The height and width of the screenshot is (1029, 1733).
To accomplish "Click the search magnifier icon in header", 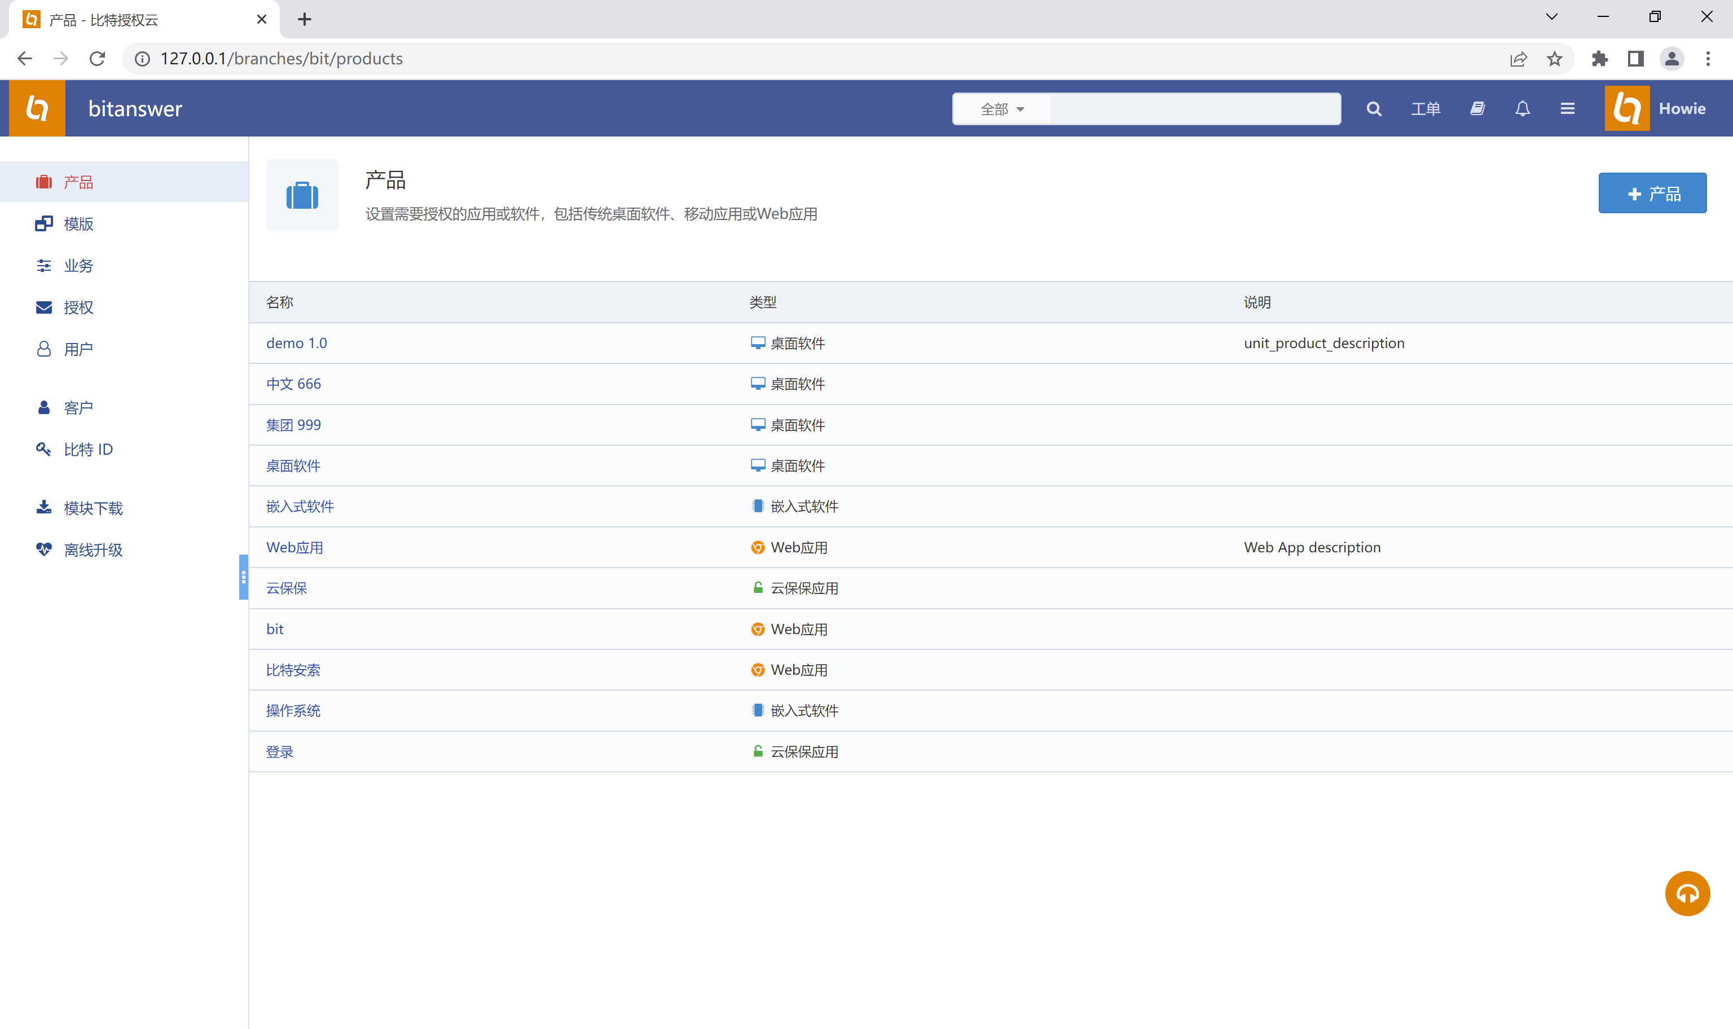I will coord(1373,109).
